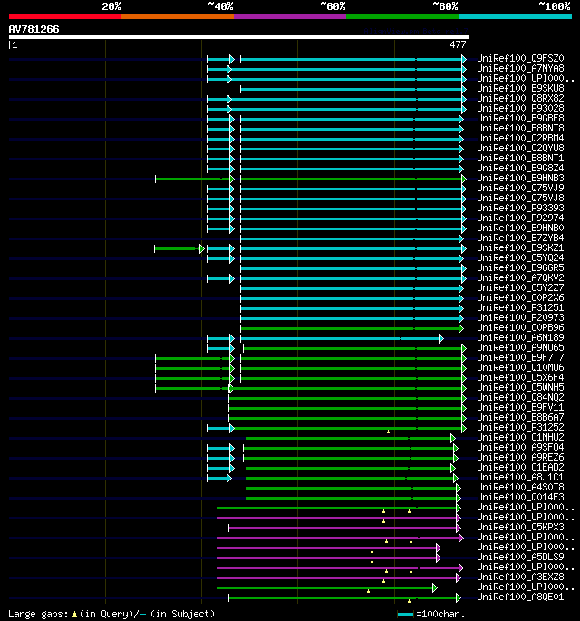Click the UniRef100_Q014F3 row label
Image resolution: width=580 pixels, height=621 pixels.
point(520,497)
